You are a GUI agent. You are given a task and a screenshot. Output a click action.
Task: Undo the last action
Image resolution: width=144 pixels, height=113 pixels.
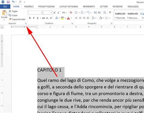coord(13,2)
